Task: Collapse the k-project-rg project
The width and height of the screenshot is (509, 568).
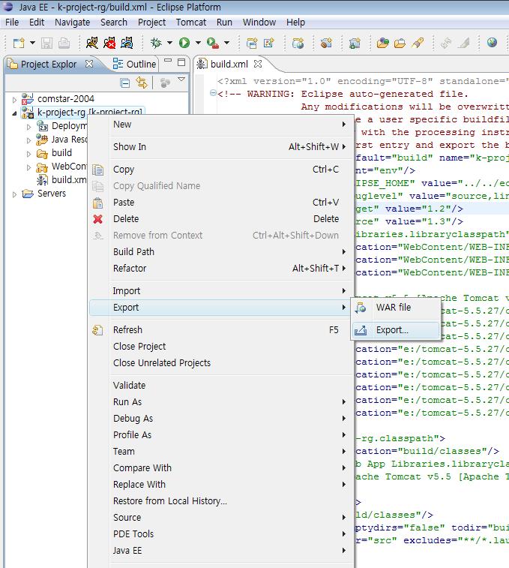Action: pyautogui.click(x=14, y=113)
